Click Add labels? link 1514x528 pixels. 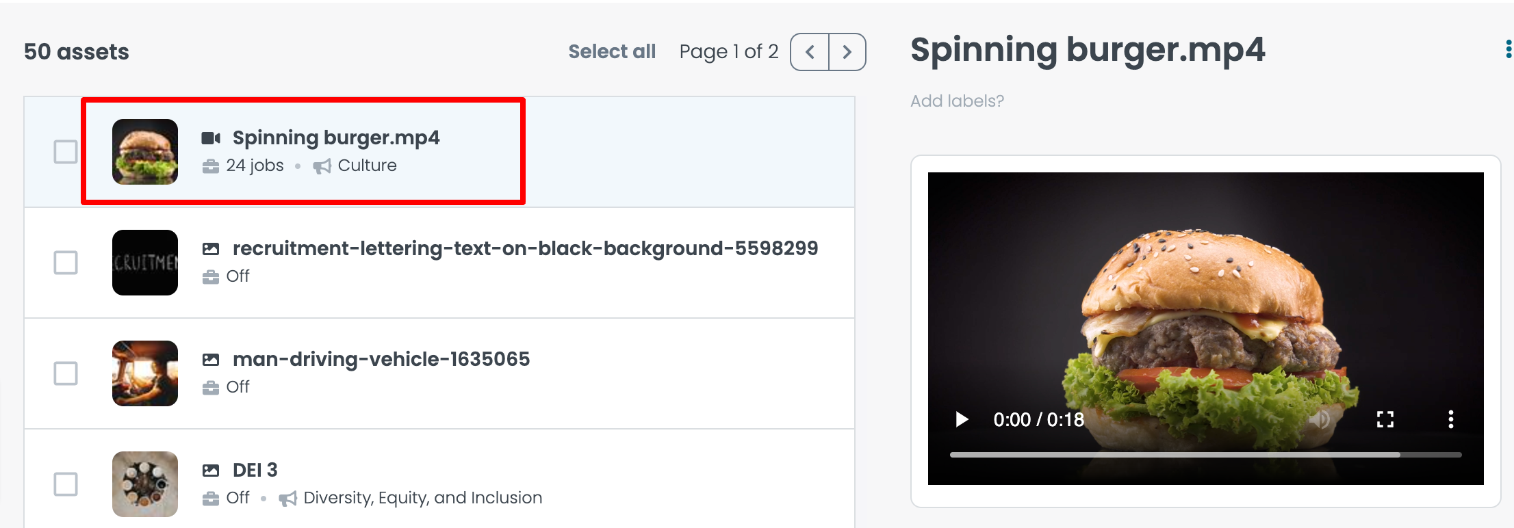point(957,101)
